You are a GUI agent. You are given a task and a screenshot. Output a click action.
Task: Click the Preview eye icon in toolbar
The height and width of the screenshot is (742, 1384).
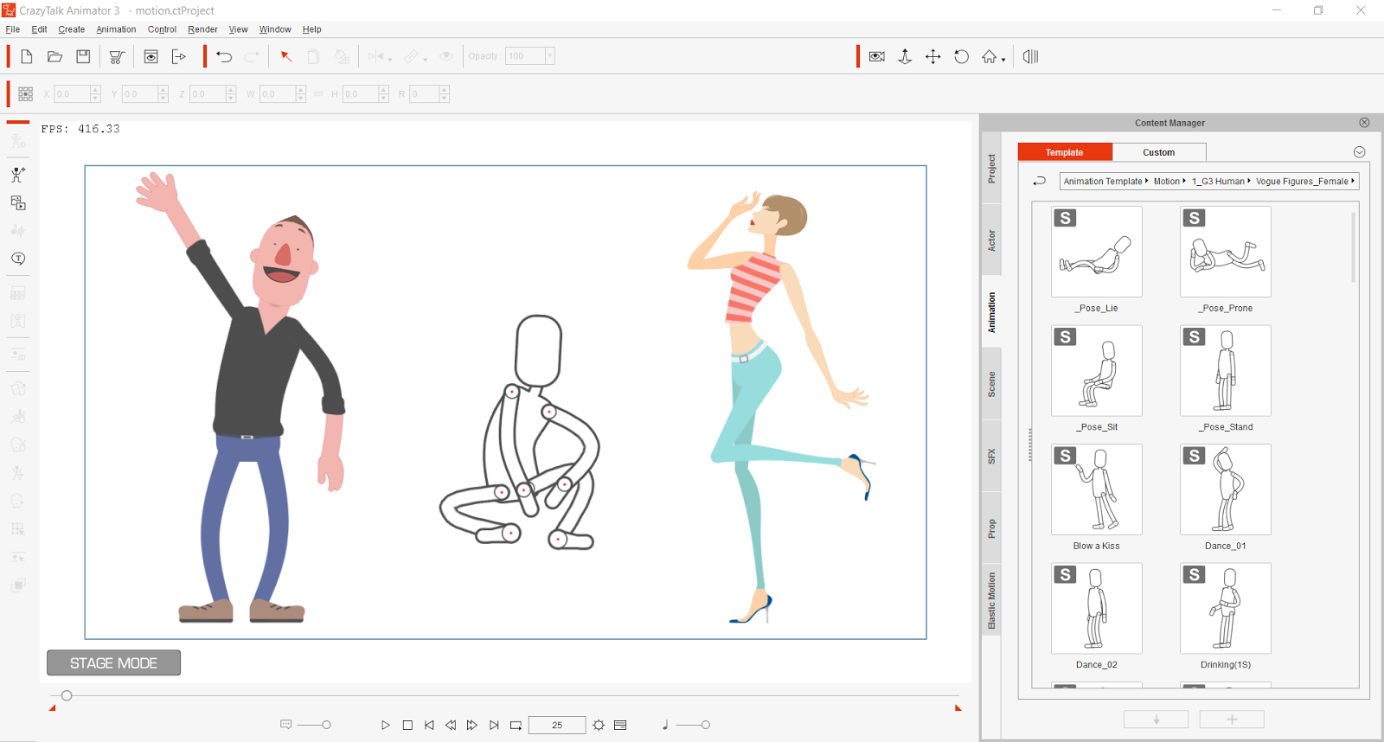151,57
